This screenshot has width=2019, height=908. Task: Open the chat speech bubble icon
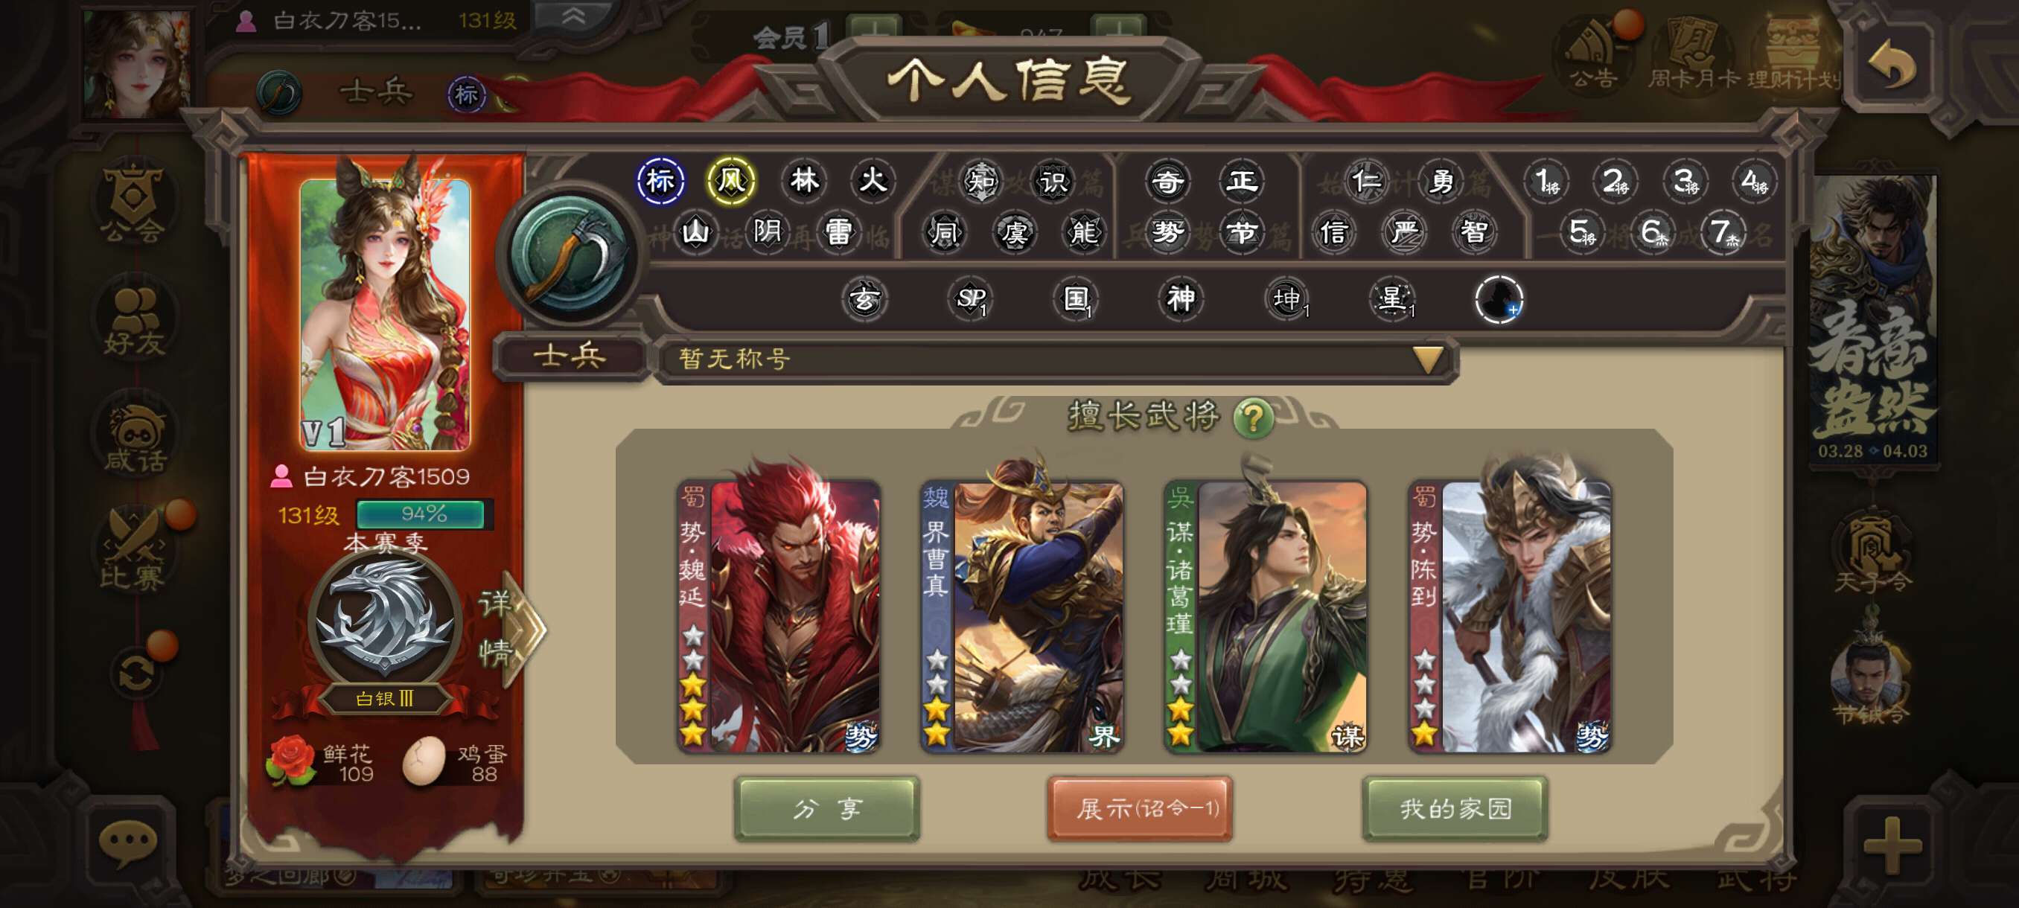click(x=128, y=844)
